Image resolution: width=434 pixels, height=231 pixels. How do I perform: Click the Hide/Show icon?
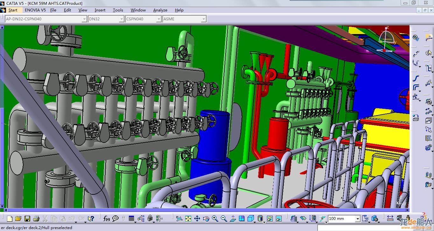point(270,219)
